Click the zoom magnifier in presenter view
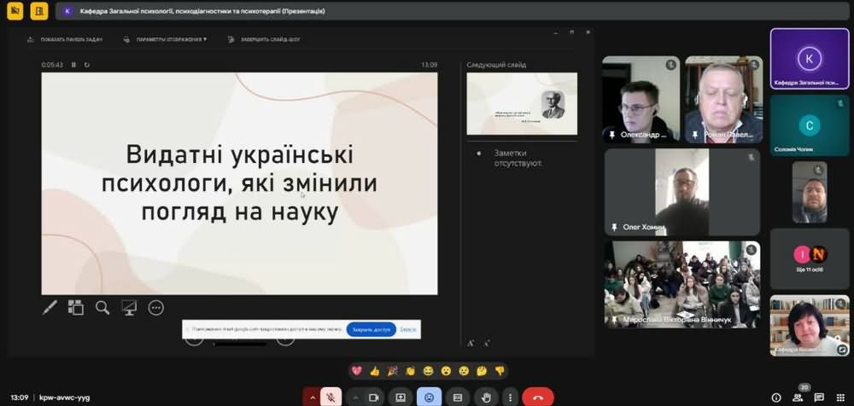The width and height of the screenshot is (854, 406). pos(102,308)
